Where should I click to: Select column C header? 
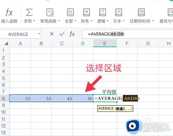(62, 43)
